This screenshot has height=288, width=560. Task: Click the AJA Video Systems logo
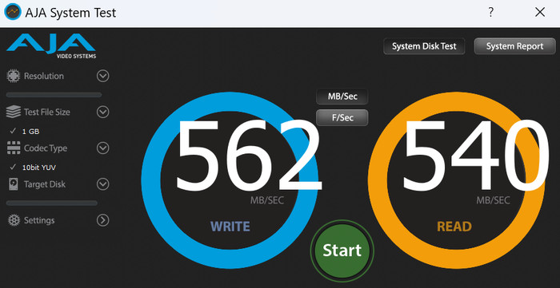tap(51, 46)
